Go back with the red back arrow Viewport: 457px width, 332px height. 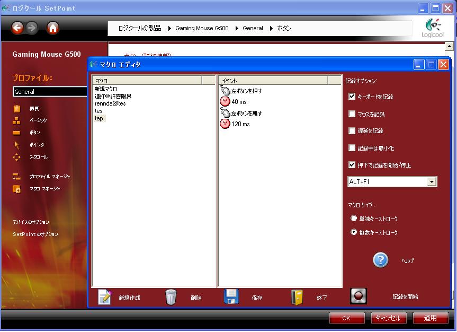tap(17, 28)
